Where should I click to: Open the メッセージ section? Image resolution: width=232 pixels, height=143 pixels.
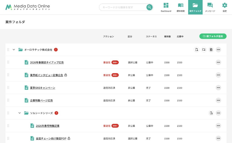pyautogui.click(x=210, y=7)
